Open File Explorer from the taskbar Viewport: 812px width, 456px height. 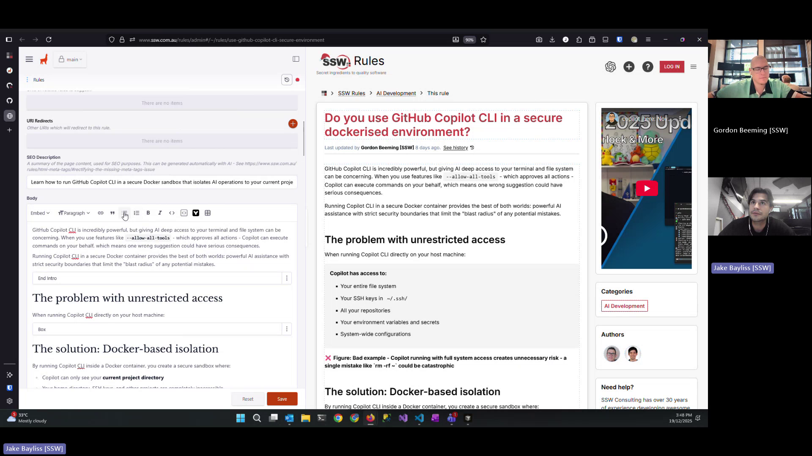point(305,418)
